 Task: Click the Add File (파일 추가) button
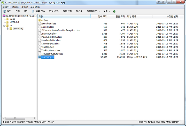(54, 11)
